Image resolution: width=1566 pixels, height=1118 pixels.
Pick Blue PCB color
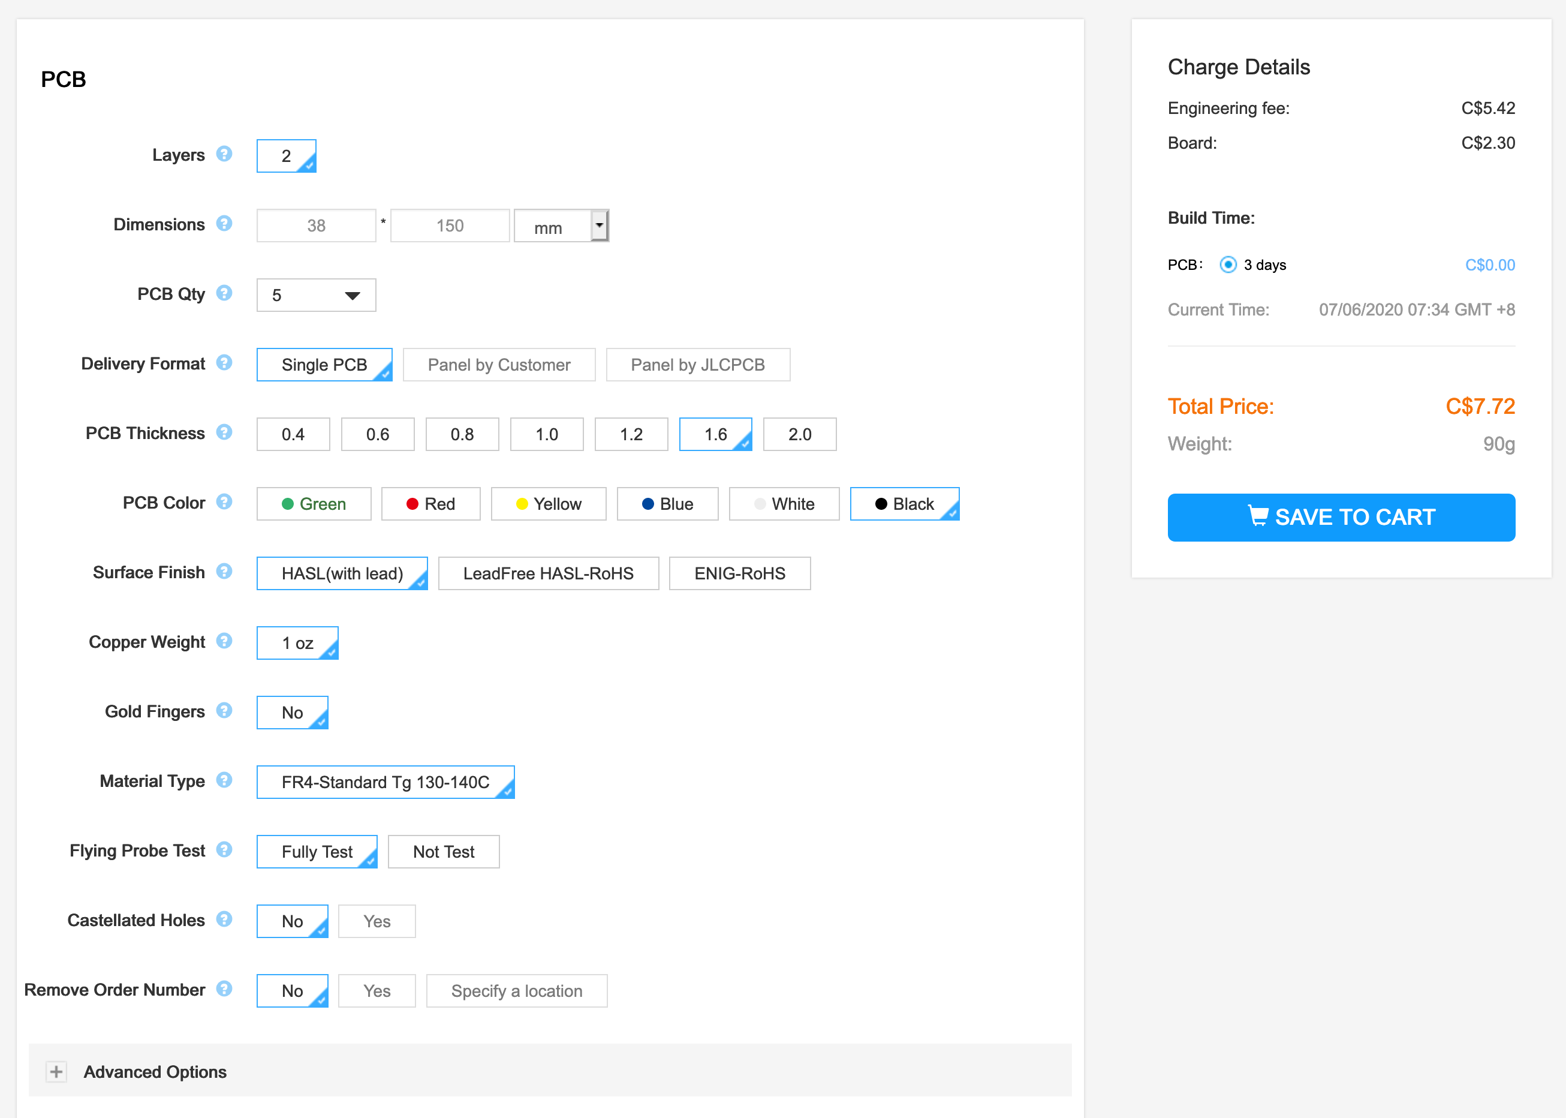(x=667, y=504)
